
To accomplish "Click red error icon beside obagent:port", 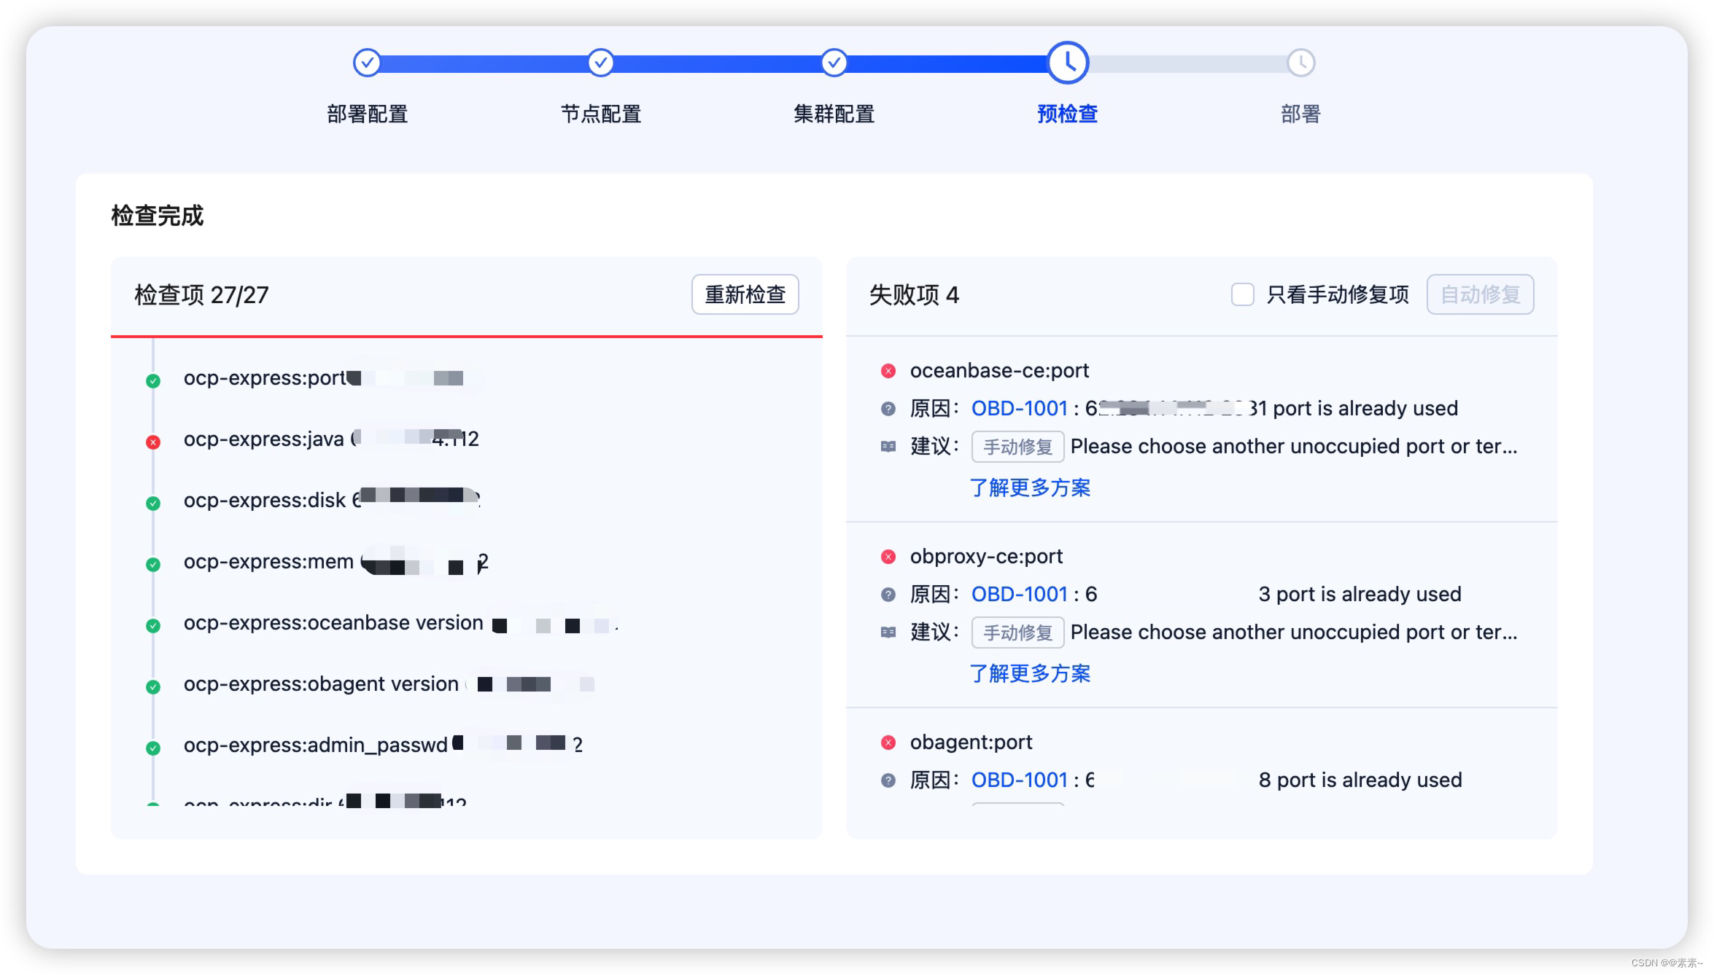I will tap(888, 743).
